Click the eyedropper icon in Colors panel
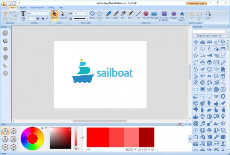This screenshot has height=155, width=230. [179, 124]
